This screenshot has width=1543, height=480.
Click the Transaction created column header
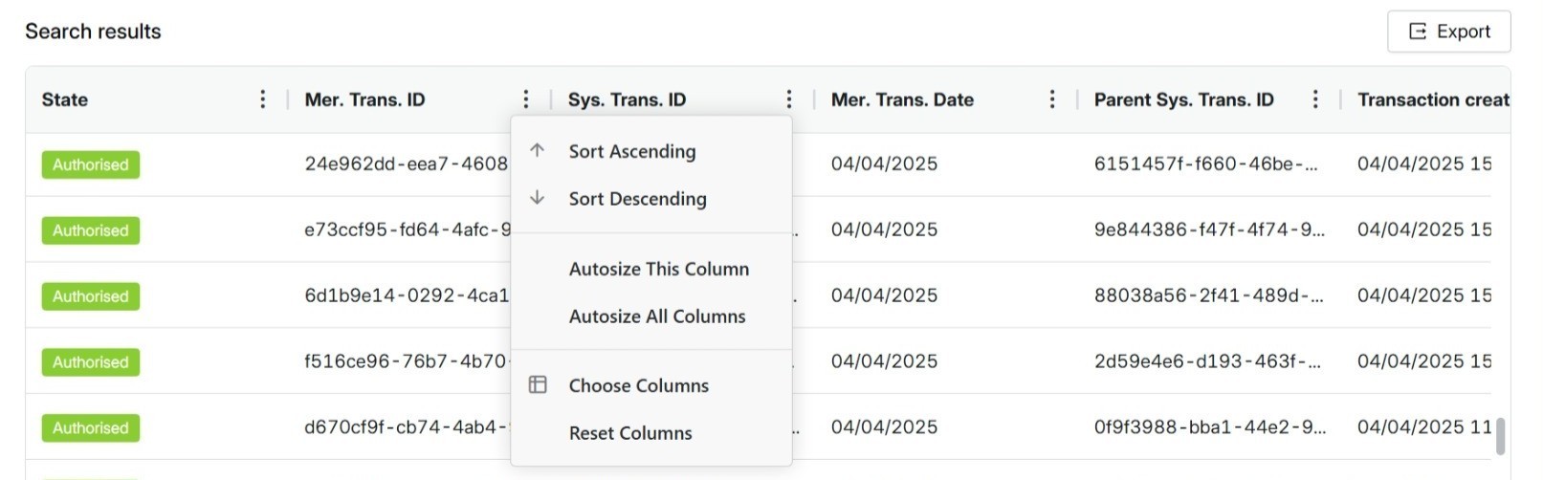[1433, 99]
